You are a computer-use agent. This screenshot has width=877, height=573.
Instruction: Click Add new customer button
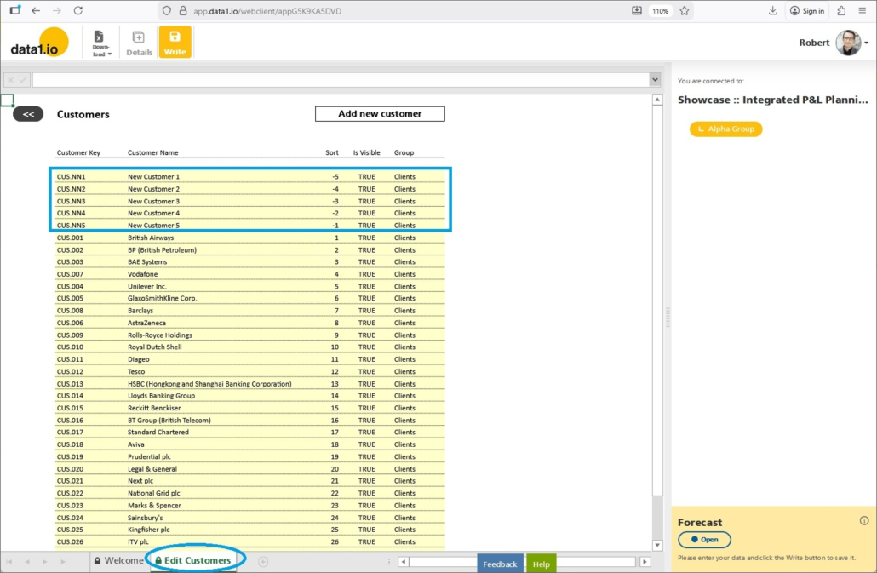click(x=380, y=114)
